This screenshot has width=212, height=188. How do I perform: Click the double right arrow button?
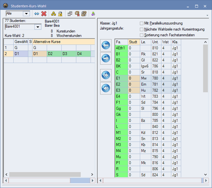(x=106, y=88)
